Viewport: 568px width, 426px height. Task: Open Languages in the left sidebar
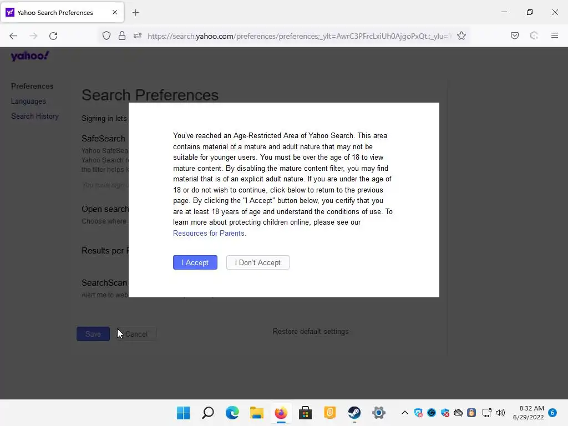[x=28, y=102]
